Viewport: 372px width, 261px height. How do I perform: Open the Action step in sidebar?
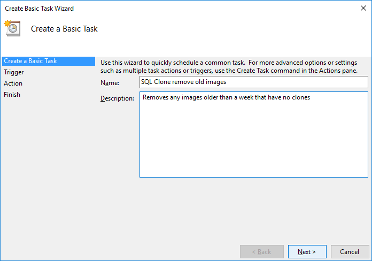[13, 83]
